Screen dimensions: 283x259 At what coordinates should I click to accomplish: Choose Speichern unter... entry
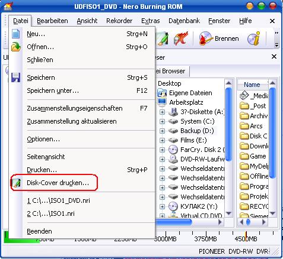point(82,90)
